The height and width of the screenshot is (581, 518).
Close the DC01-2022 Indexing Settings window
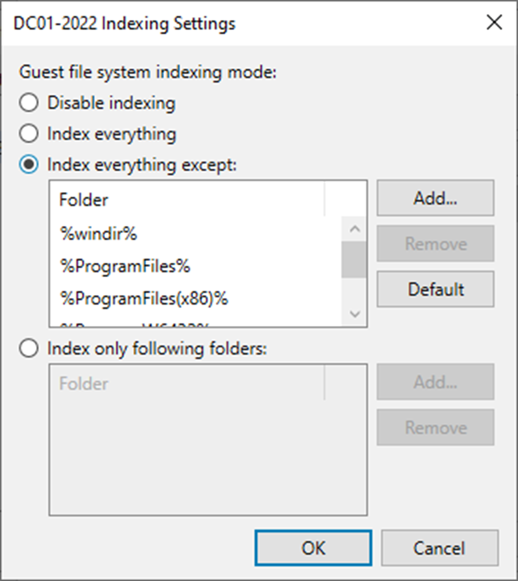coord(493,23)
